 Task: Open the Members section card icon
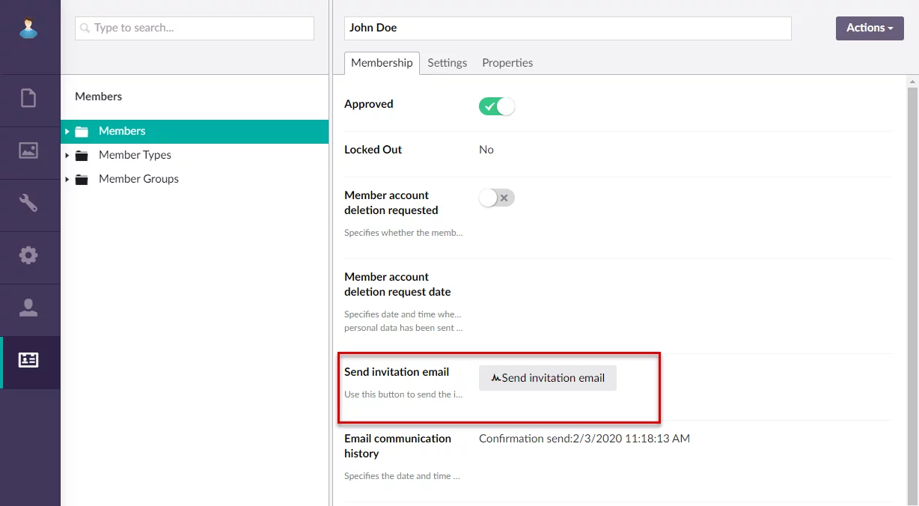tap(28, 360)
